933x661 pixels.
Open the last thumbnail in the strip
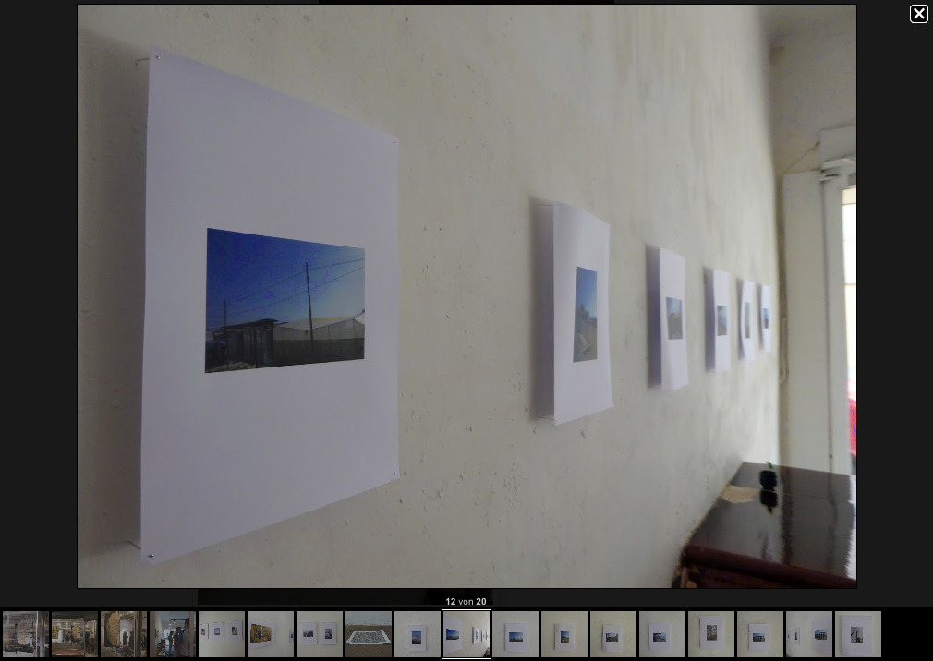pyautogui.click(x=858, y=634)
